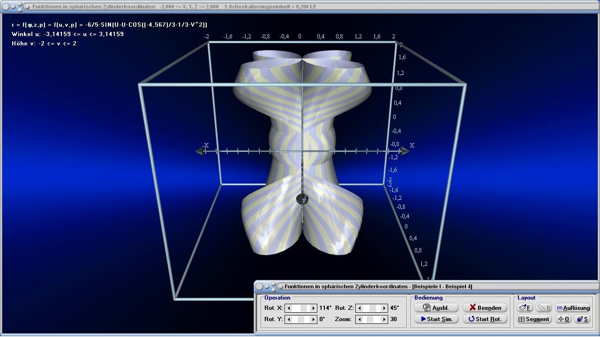Click the S layout button

tap(582, 319)
